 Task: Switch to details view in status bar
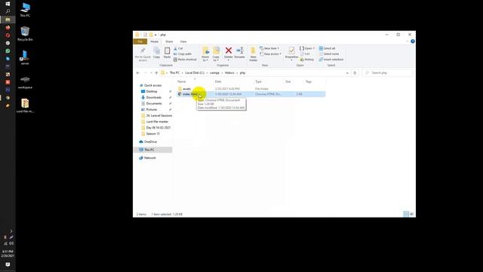point(406,214)
